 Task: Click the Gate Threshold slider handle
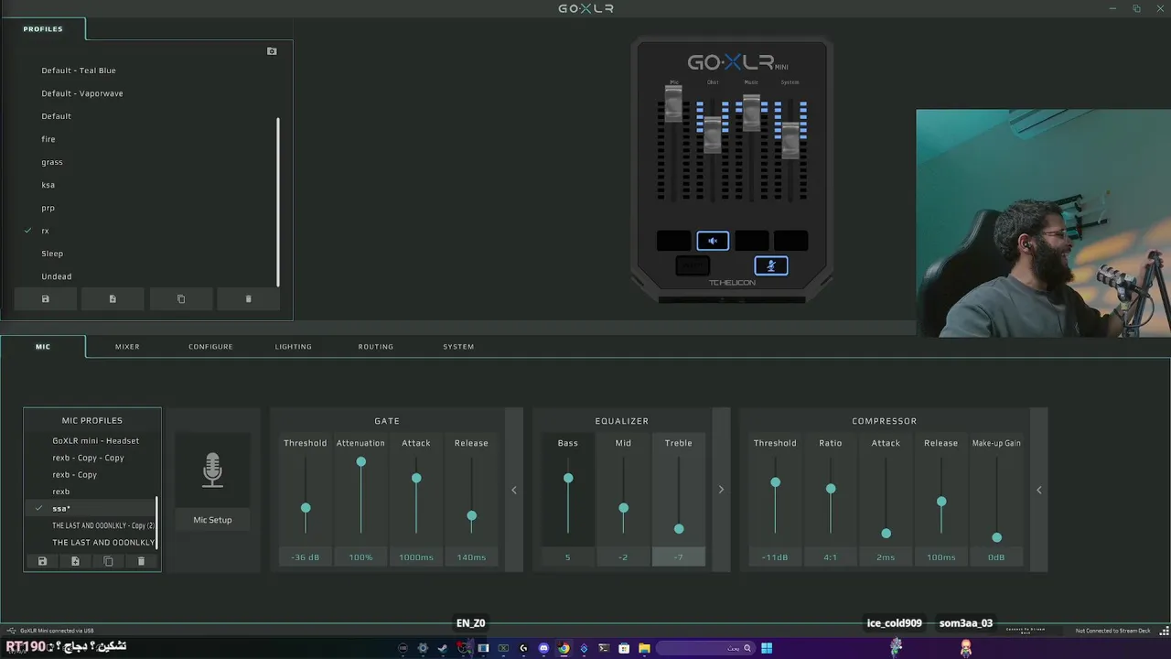point(306,508)
